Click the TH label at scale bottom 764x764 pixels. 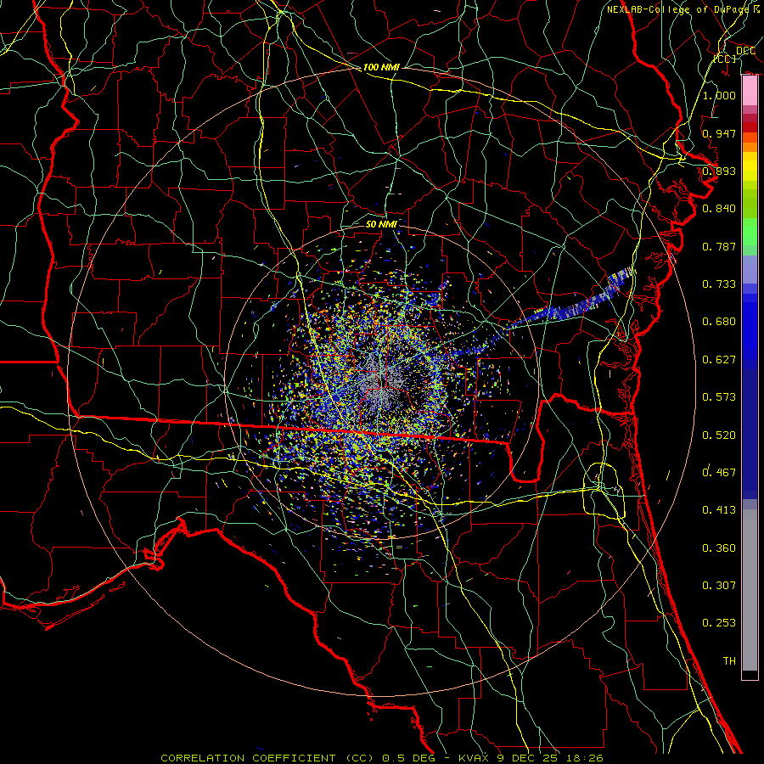point(729,661)
